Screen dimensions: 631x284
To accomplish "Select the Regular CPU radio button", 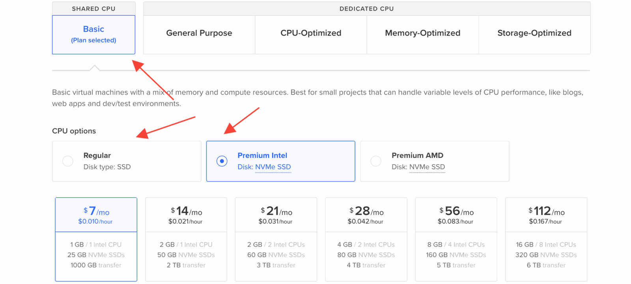I will 68,161.
